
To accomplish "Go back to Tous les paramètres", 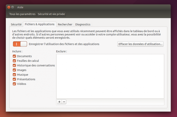I will (x=23, y=14).
